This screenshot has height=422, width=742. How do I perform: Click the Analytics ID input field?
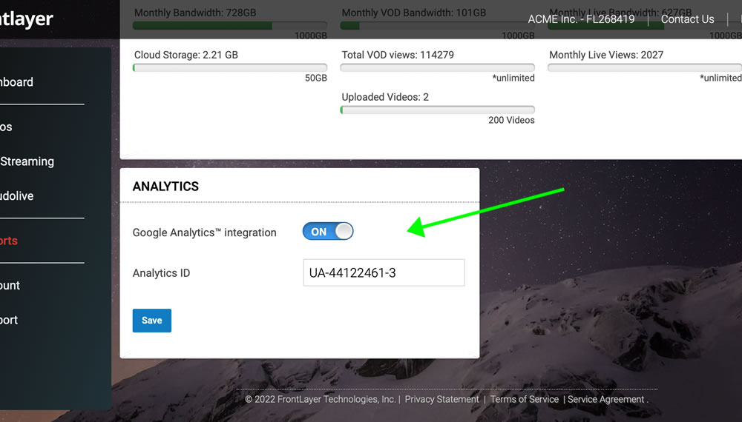pos(384,272)
